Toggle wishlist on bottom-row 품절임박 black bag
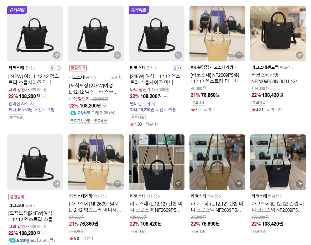Viewport: 311px width, 245px height. (56, 184)
